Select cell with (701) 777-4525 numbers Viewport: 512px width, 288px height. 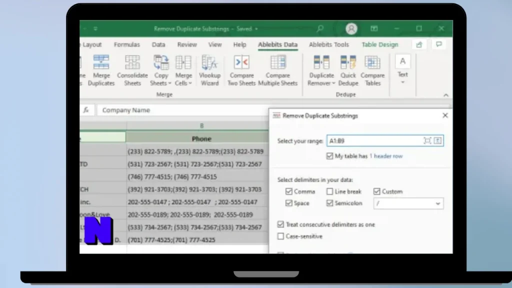click(x=197, y=239)
